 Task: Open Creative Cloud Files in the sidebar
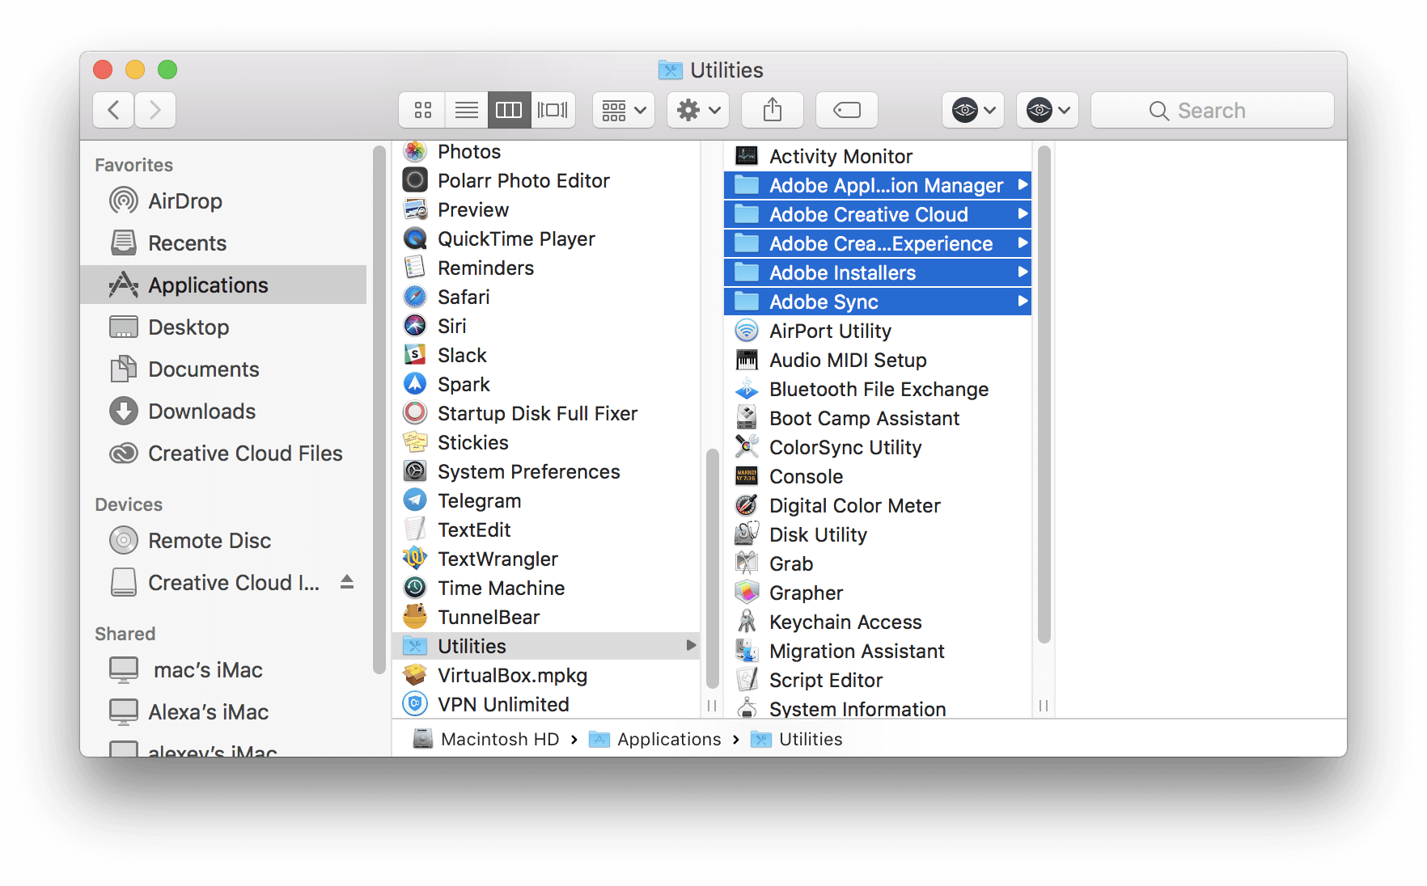(x=223, y=454)
